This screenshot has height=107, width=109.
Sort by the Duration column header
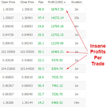pos(77,2)
